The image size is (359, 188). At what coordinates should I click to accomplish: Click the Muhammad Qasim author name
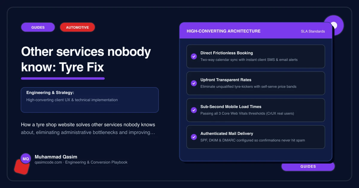(56, 157)
